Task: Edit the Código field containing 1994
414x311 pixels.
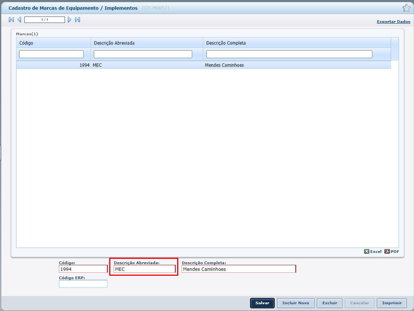Action: [x=83, y=269]
